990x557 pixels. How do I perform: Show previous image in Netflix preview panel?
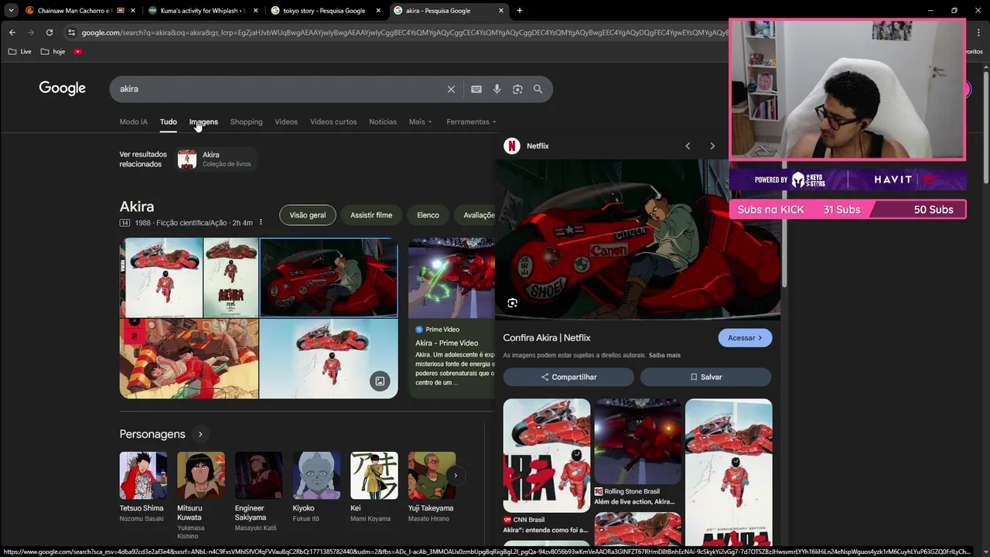tap(688, 145)
